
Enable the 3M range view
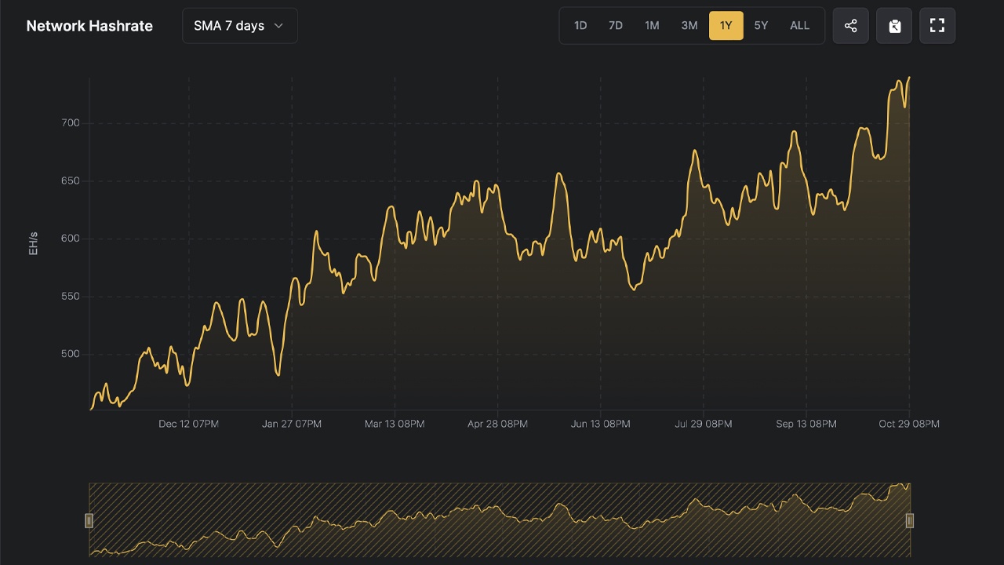pyautogui.click(x=689, y=25)
